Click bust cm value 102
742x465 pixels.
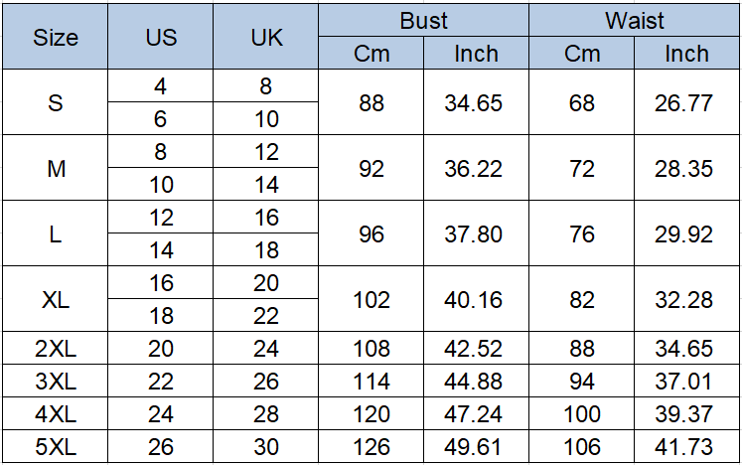point(371,299)
